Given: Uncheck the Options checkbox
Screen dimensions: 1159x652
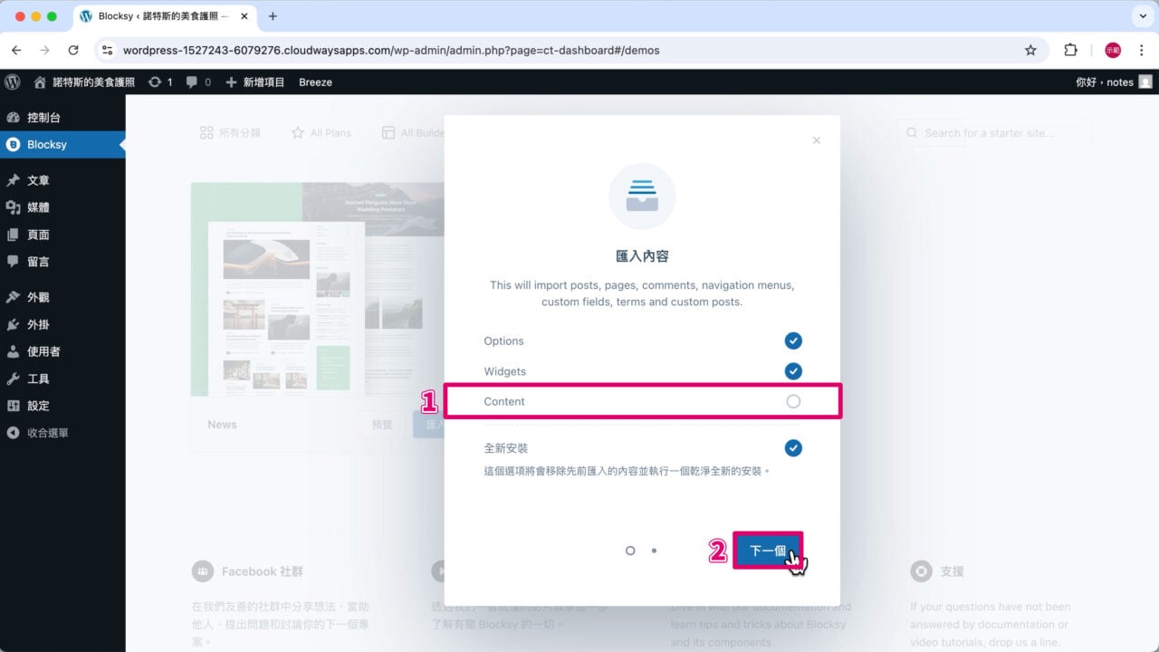Looking at the screenshot, I should click(x=793, y=340).
